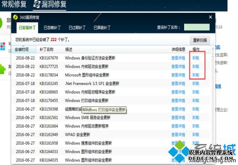
Task: View details for KB3161949
Action: [178, 134]
